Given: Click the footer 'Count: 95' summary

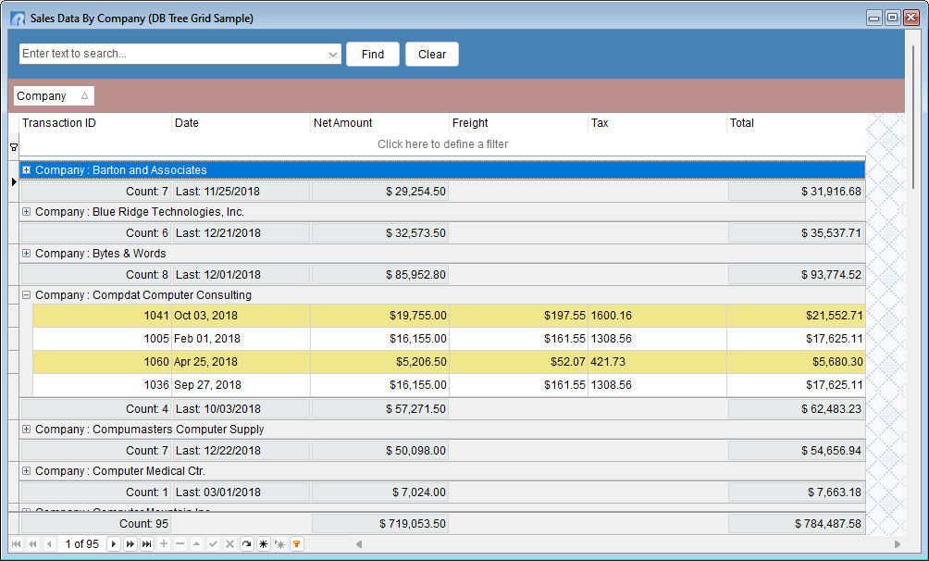Looking at the screenshot, I should (96, 524).
